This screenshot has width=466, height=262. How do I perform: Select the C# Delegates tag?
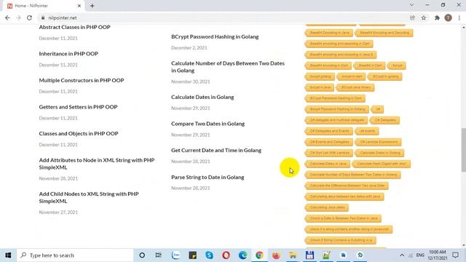click(x=385, y=120)
